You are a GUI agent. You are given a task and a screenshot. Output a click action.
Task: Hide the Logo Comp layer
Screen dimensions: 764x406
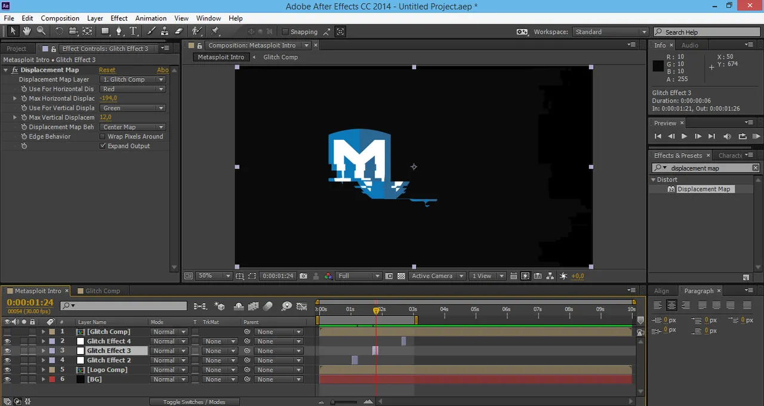(x=7, y=370)
